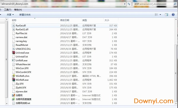Screen dimensions: 178x108
Task: Open the view options dropdown arrow
Action: click(x=160, y=14)
